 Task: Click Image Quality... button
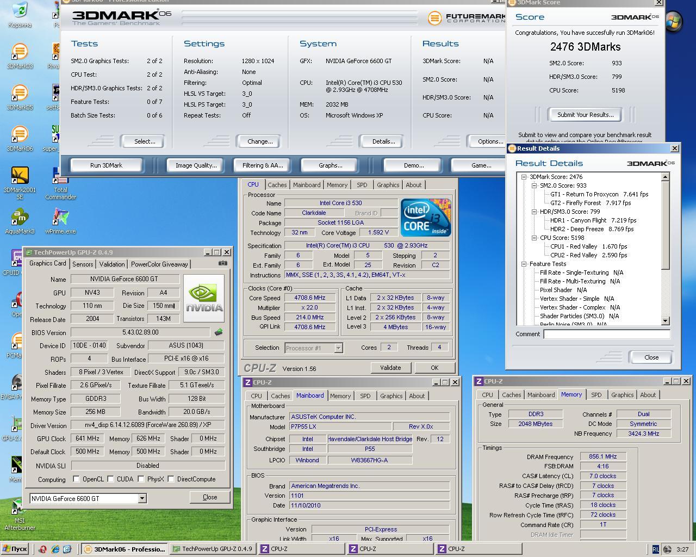point(196,165)
